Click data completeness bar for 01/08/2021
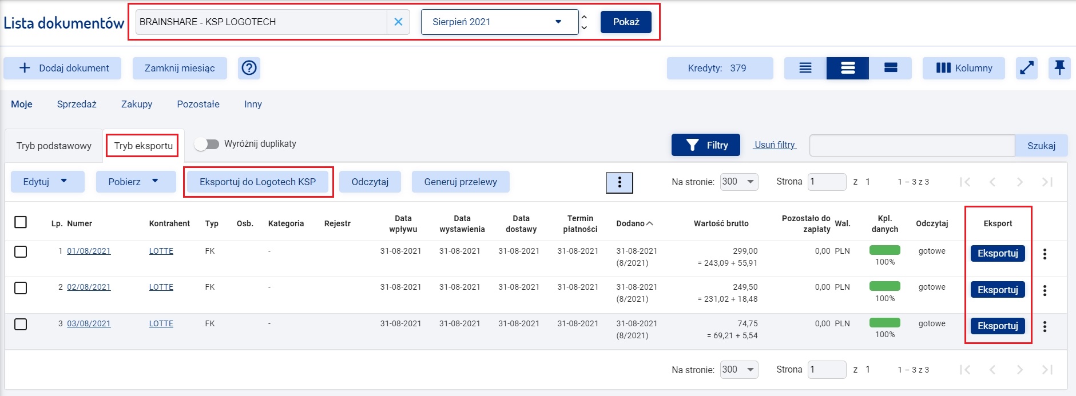Viewport: 1076px width, 396px height. tap(885, 250)
